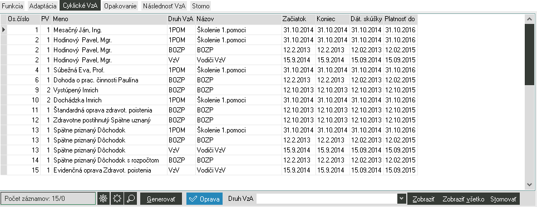Click the Názov column header
The width and height of the screenshot is (537, 207).
239,19
